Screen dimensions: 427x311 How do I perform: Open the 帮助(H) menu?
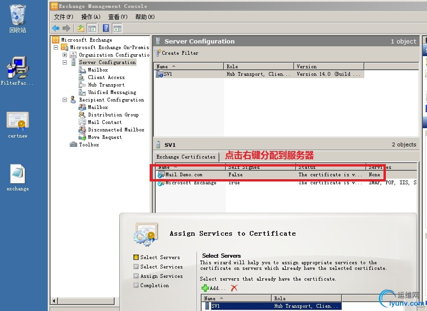[x=145, y=17]
